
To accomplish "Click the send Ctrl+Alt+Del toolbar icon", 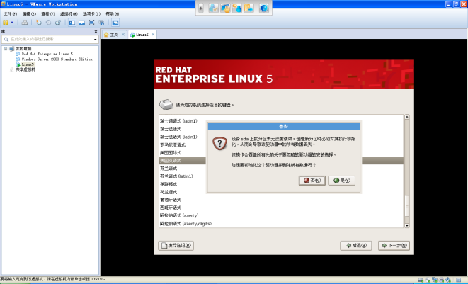I will [x=25, y=23].
